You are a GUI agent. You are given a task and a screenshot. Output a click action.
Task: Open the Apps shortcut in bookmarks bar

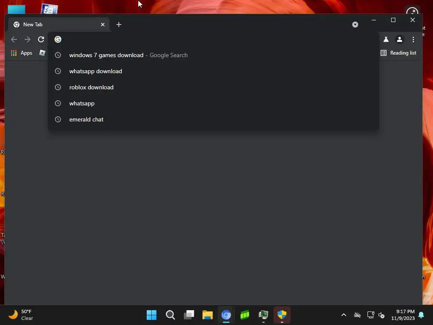coord(22,53)
